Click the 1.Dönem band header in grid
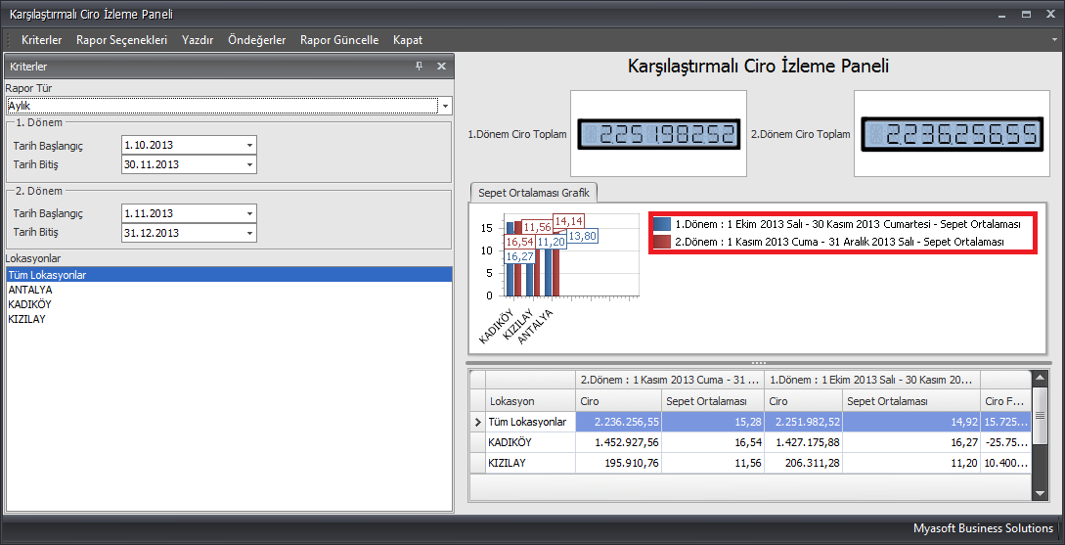This screenshot has width=1065, height=545. click(x=872, y=380)
